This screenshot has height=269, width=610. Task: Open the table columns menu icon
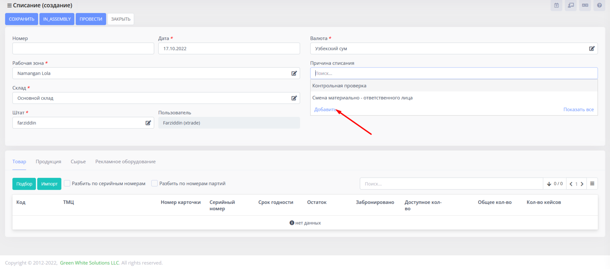click(592, 184)
